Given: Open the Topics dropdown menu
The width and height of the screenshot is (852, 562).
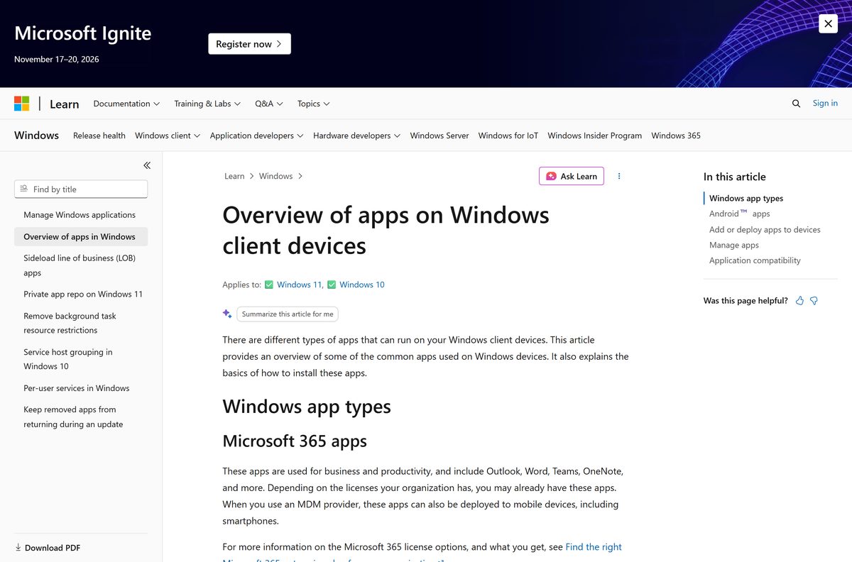Looking at the screenshot, I should [314, 104].
